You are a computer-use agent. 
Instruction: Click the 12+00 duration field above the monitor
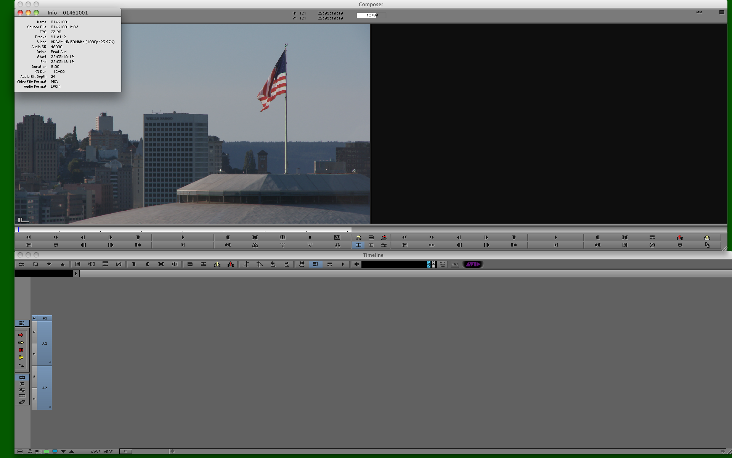click(371, 15)
